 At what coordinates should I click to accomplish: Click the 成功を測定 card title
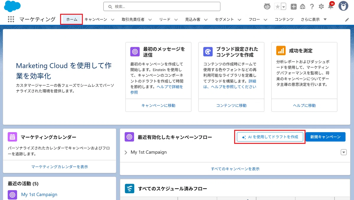[301, 51]
